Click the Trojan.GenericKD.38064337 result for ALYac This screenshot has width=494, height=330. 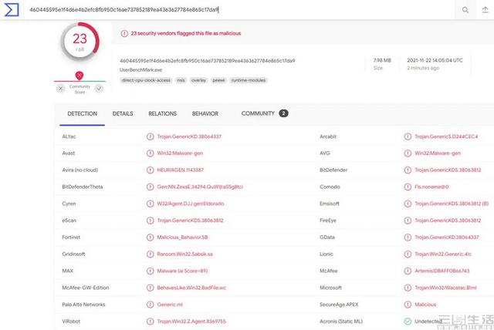pyautogui.click(x=189, y=136)
